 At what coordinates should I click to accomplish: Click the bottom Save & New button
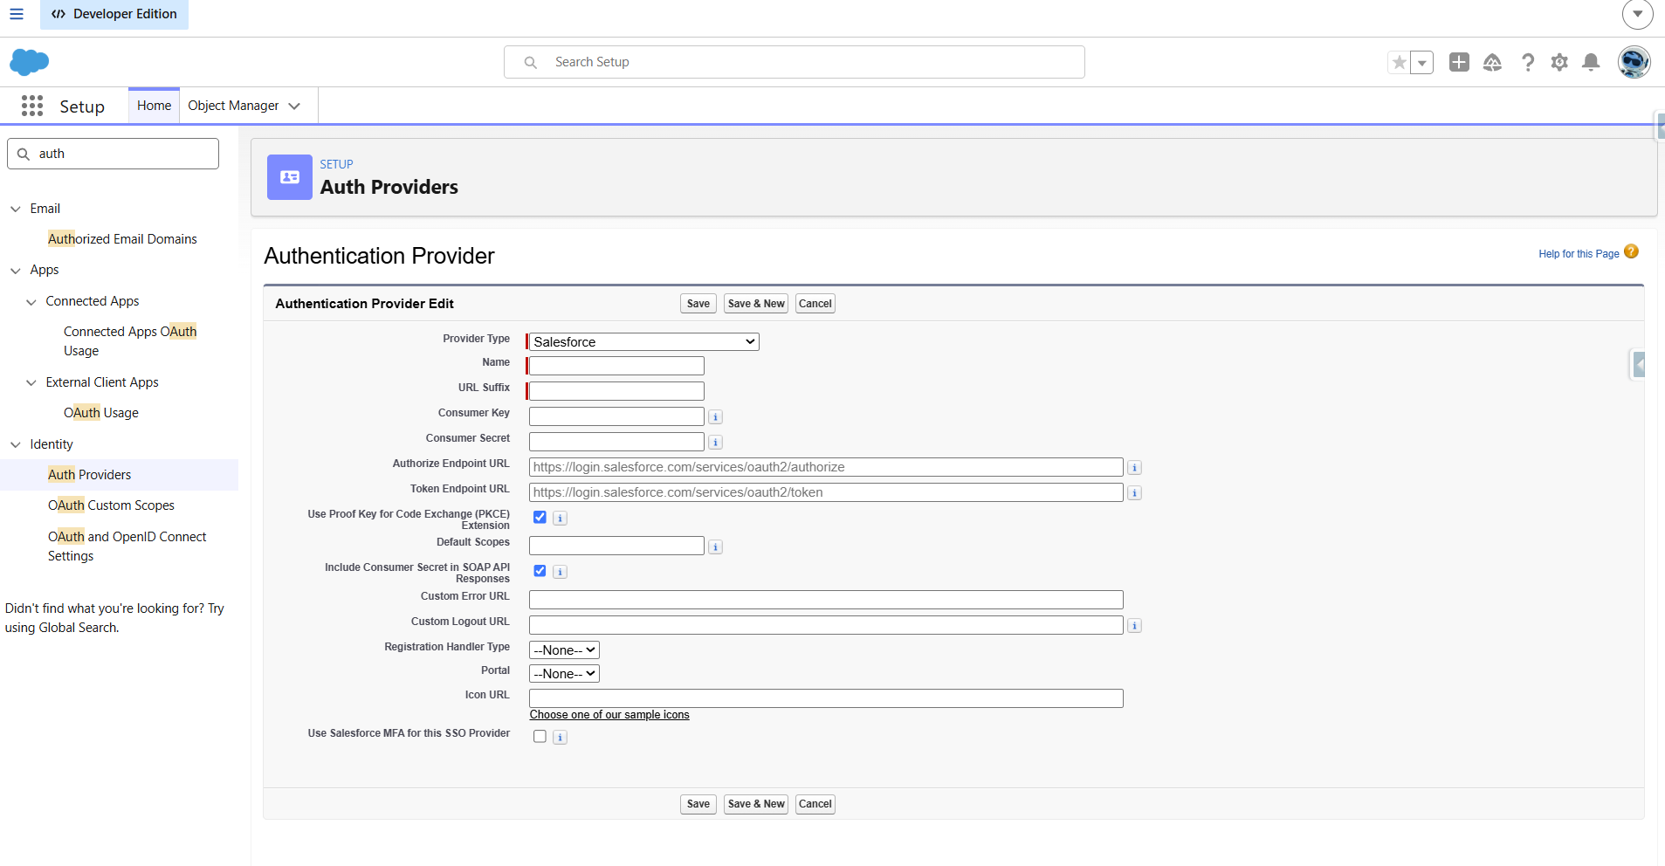coord(756,804)
